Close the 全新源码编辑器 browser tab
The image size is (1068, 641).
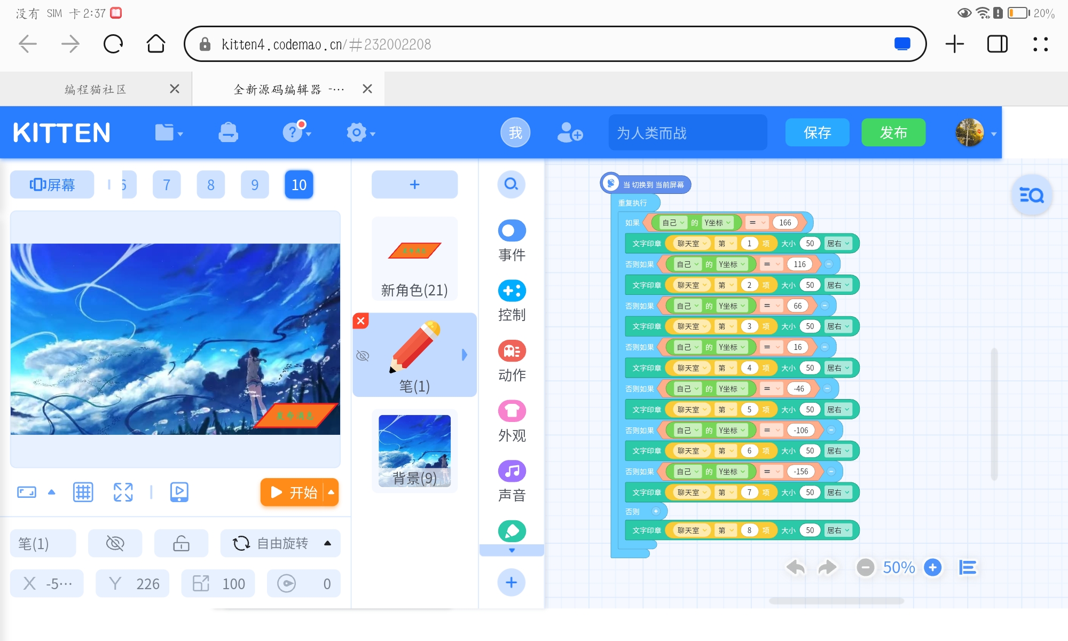pos(367,89)
